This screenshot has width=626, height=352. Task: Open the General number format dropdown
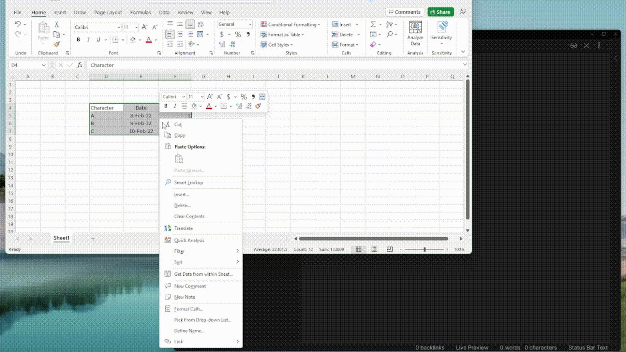(250, 24)
